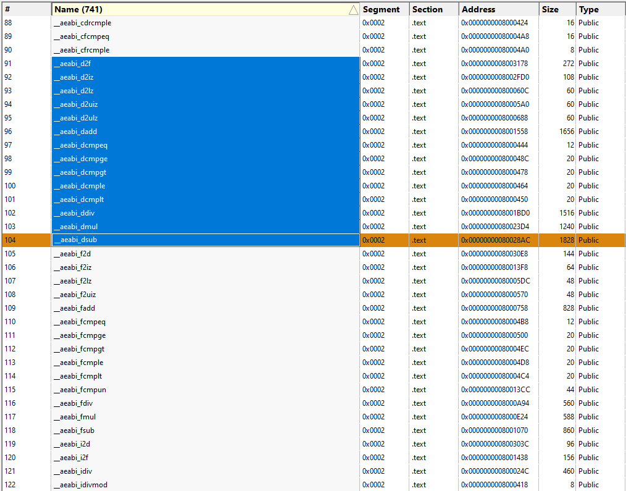Viewport: 626px width, 491px height.
Task: Sort by Section column header
Action: click(434, 10)
